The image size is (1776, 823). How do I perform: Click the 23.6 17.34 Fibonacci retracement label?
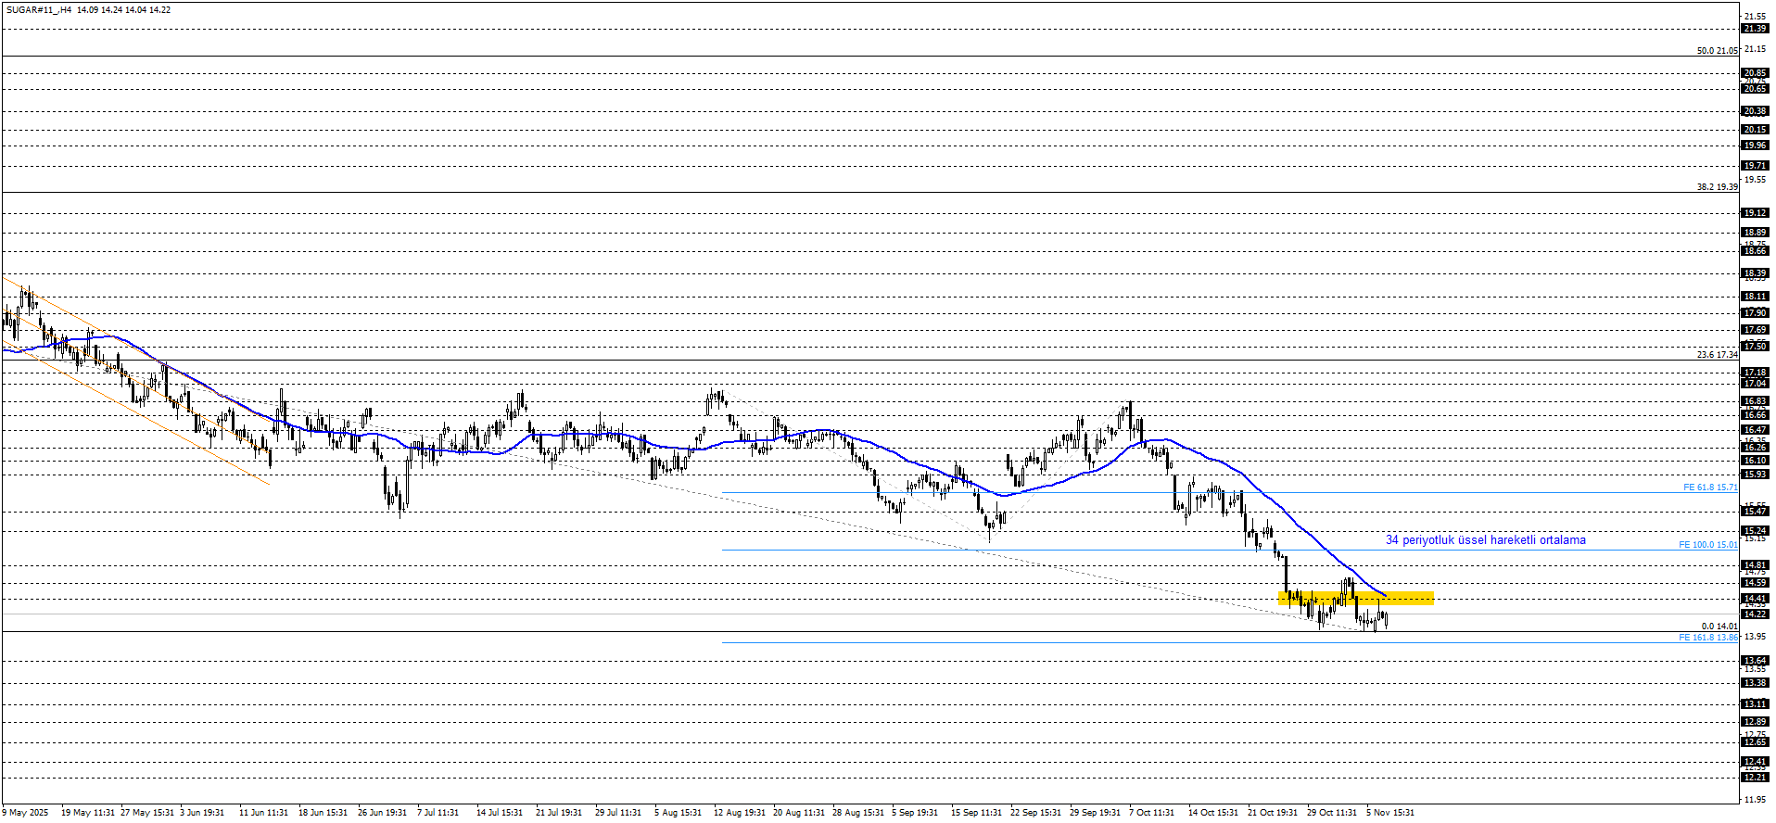(1717, 355)
